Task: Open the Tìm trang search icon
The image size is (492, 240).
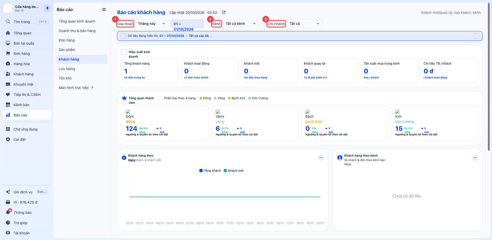Action: (8, 22)
